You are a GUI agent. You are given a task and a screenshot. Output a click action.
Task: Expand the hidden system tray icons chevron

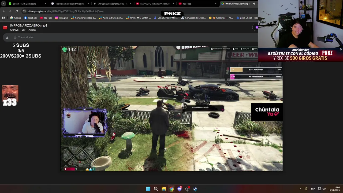pos(300,189)
